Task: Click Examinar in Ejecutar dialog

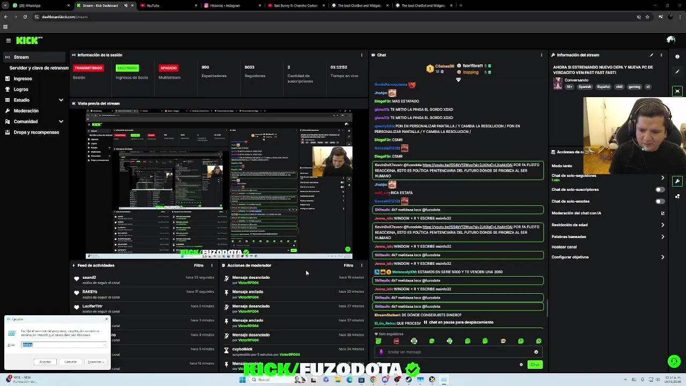Action: click(95, 362)
